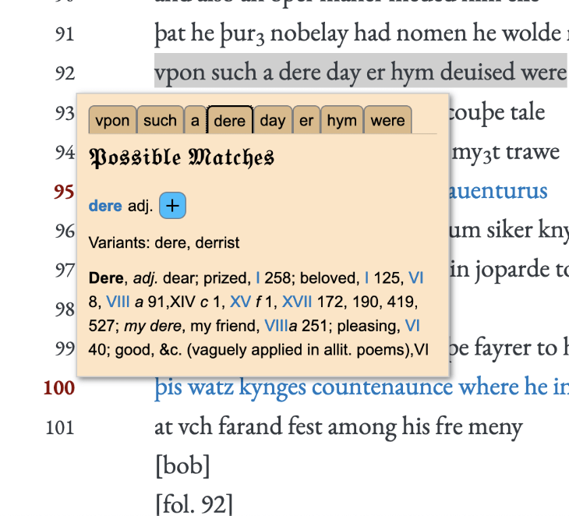
Task: Select the 'dere' word tab
Action: pyautogui.click(x=229, y=121)
